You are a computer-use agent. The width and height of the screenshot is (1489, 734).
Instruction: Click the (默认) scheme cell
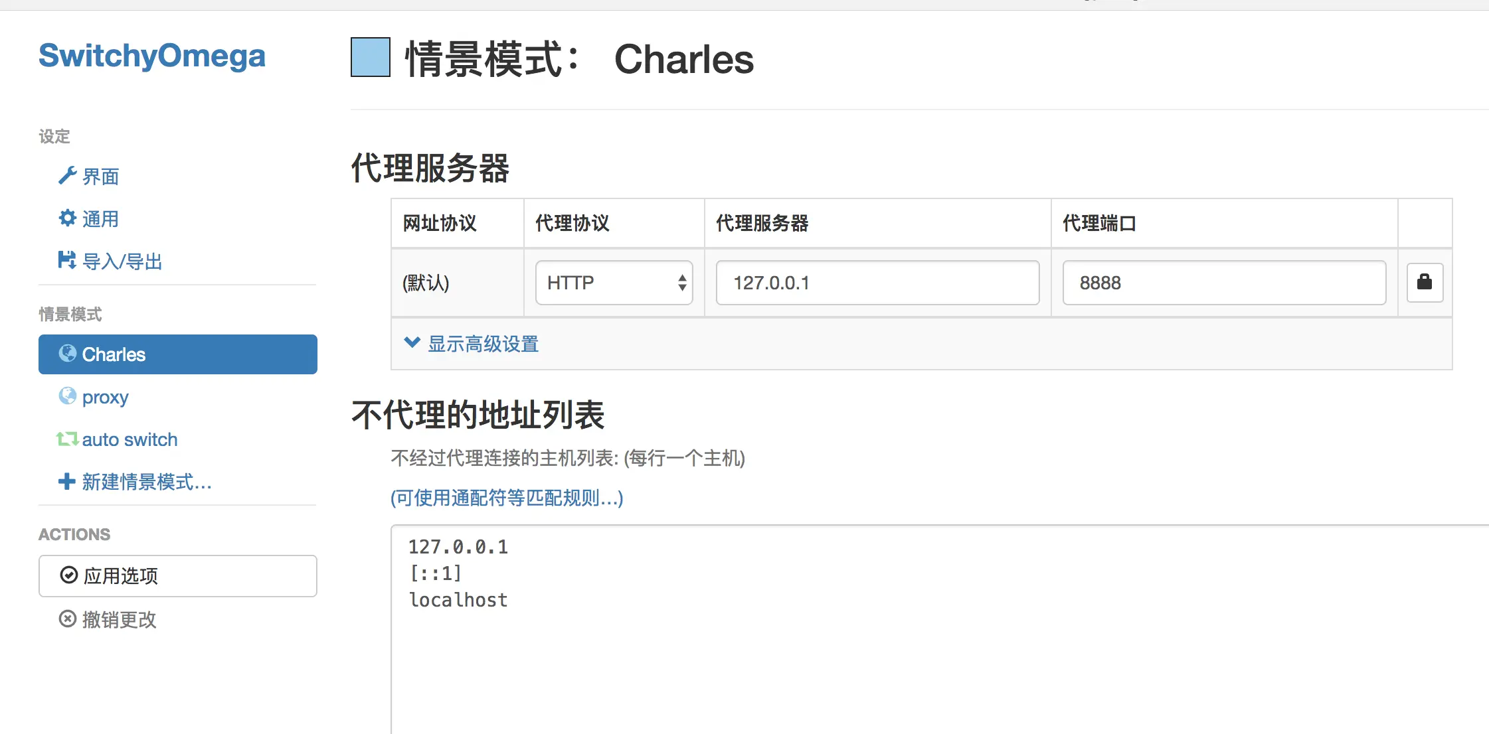(x=426, y=283)
